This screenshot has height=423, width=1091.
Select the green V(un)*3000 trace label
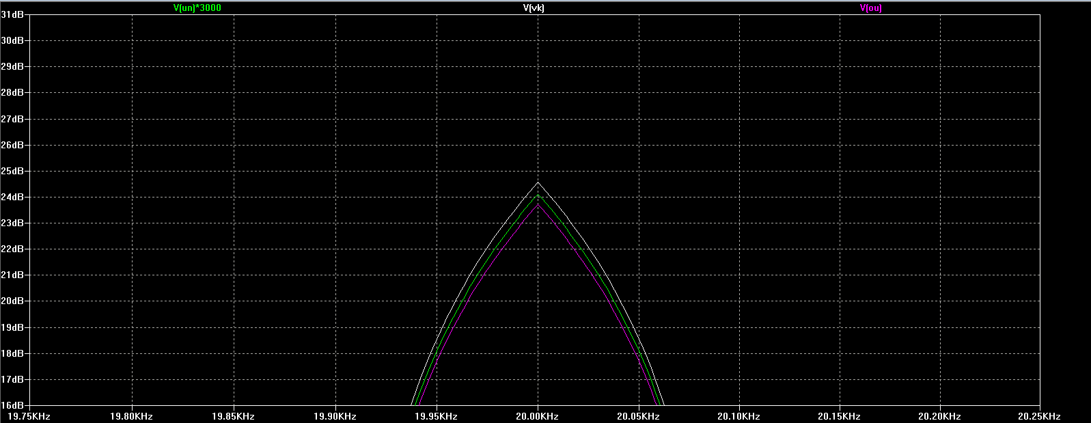(x=197, y=8)
